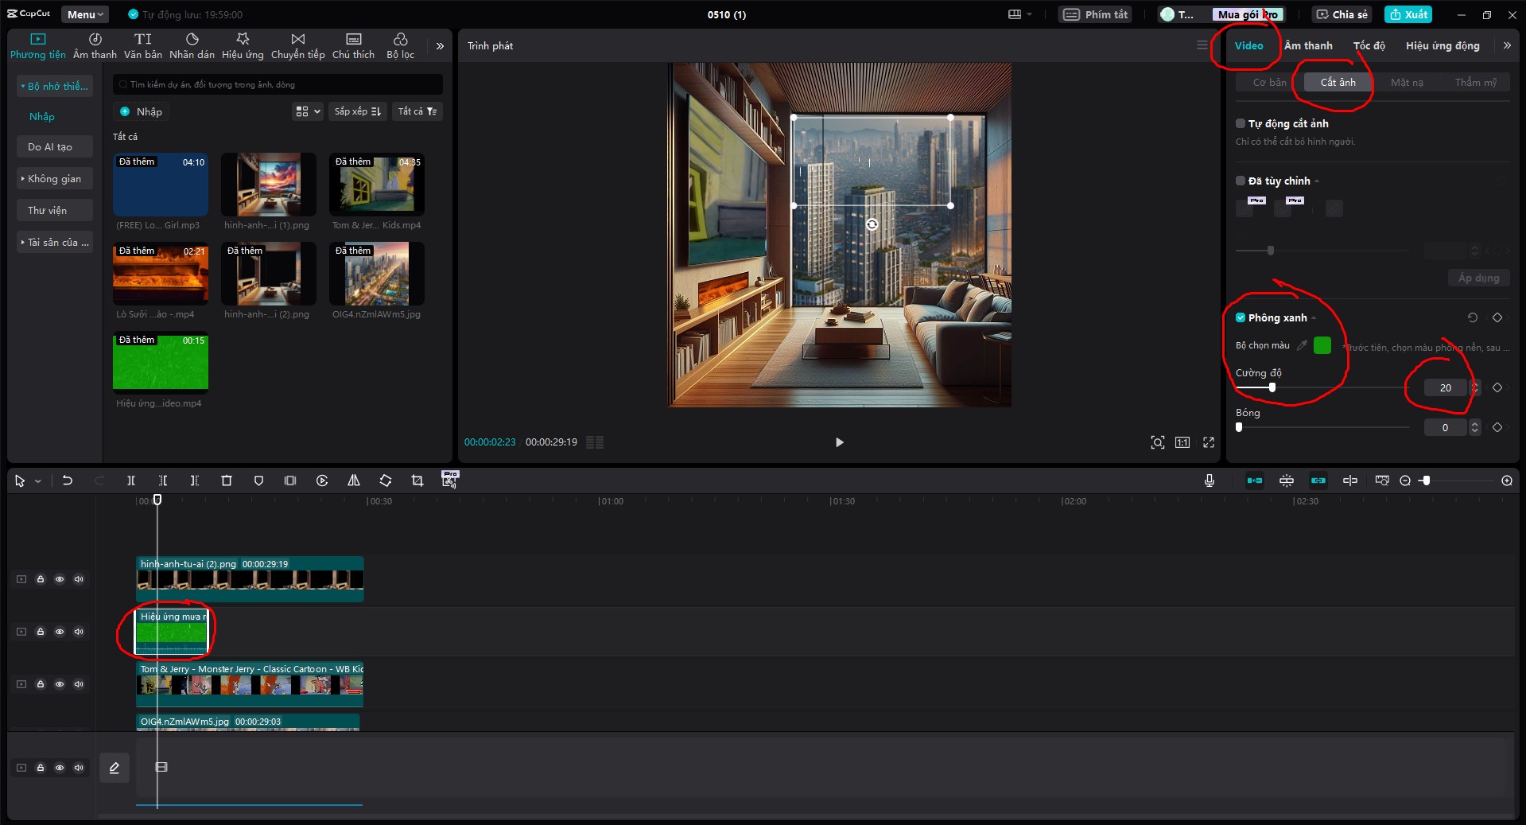Image resolution: width=1526 pixels, height=825 pixels.
Task: Click the media search input field
Action: tap(278, 84)
